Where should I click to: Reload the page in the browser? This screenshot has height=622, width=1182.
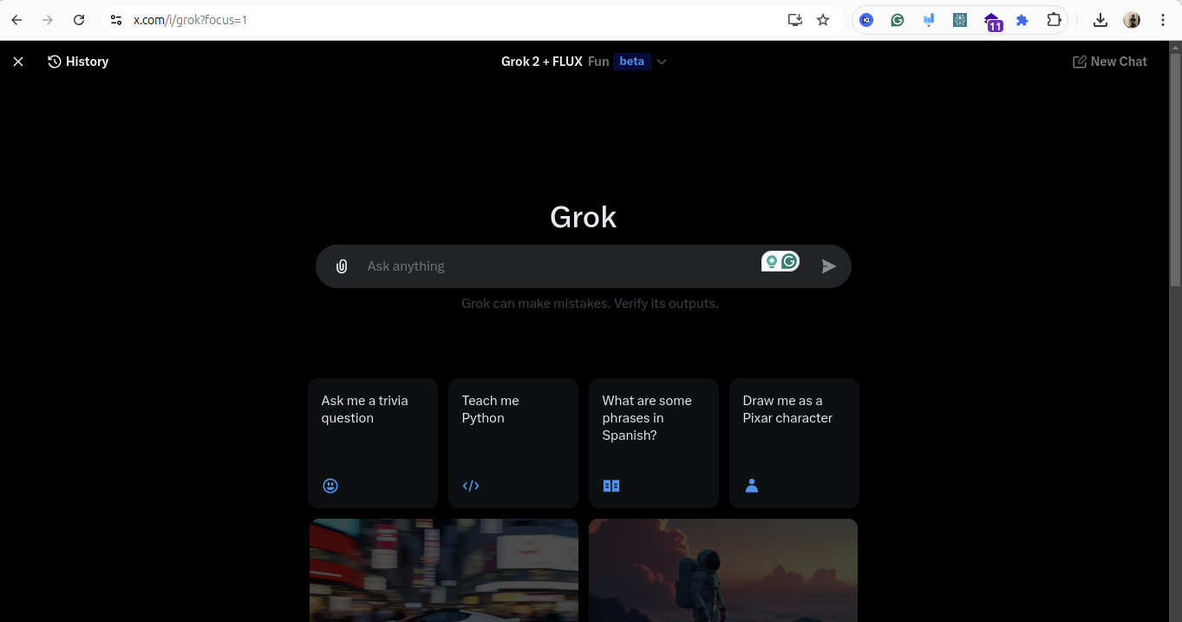coord(79,20)
